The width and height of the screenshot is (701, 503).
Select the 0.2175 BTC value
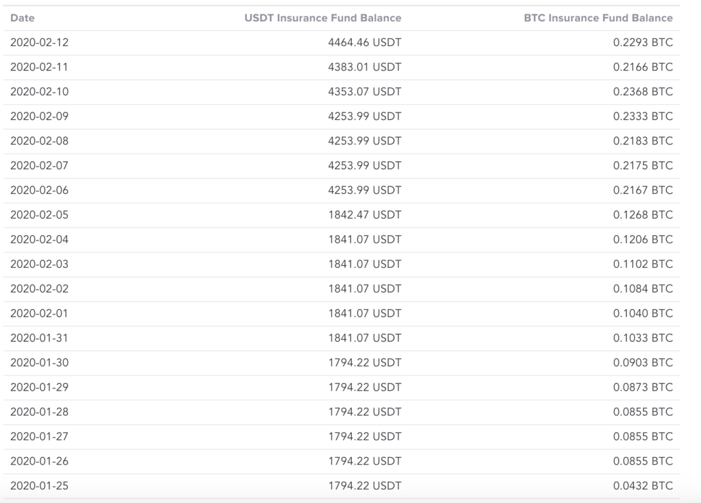(643, 166)
